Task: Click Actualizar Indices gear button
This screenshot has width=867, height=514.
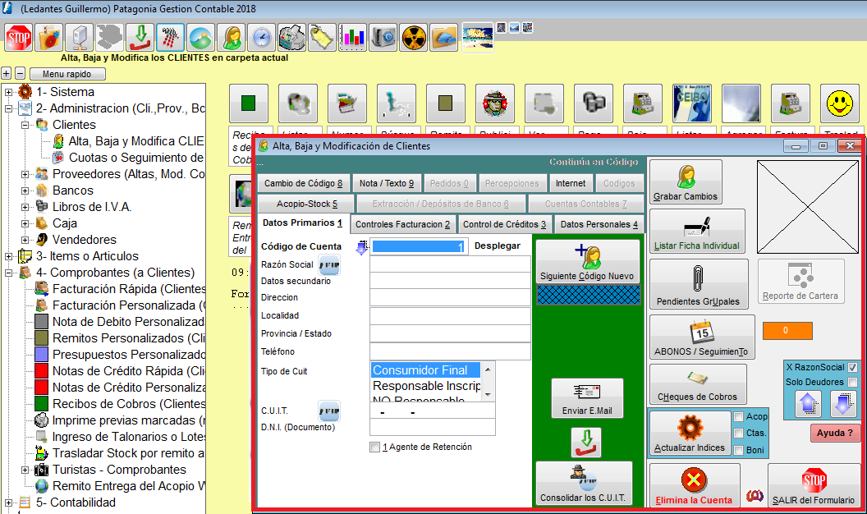Action: tap(690, 434)
